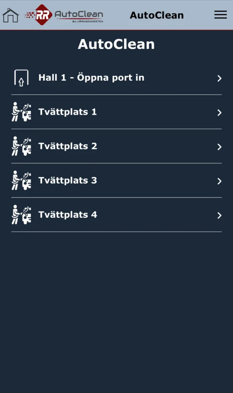233x393 pixels.
Task: Tap the car wash icon for Tvättplats 1
Action: coord(21,112)
